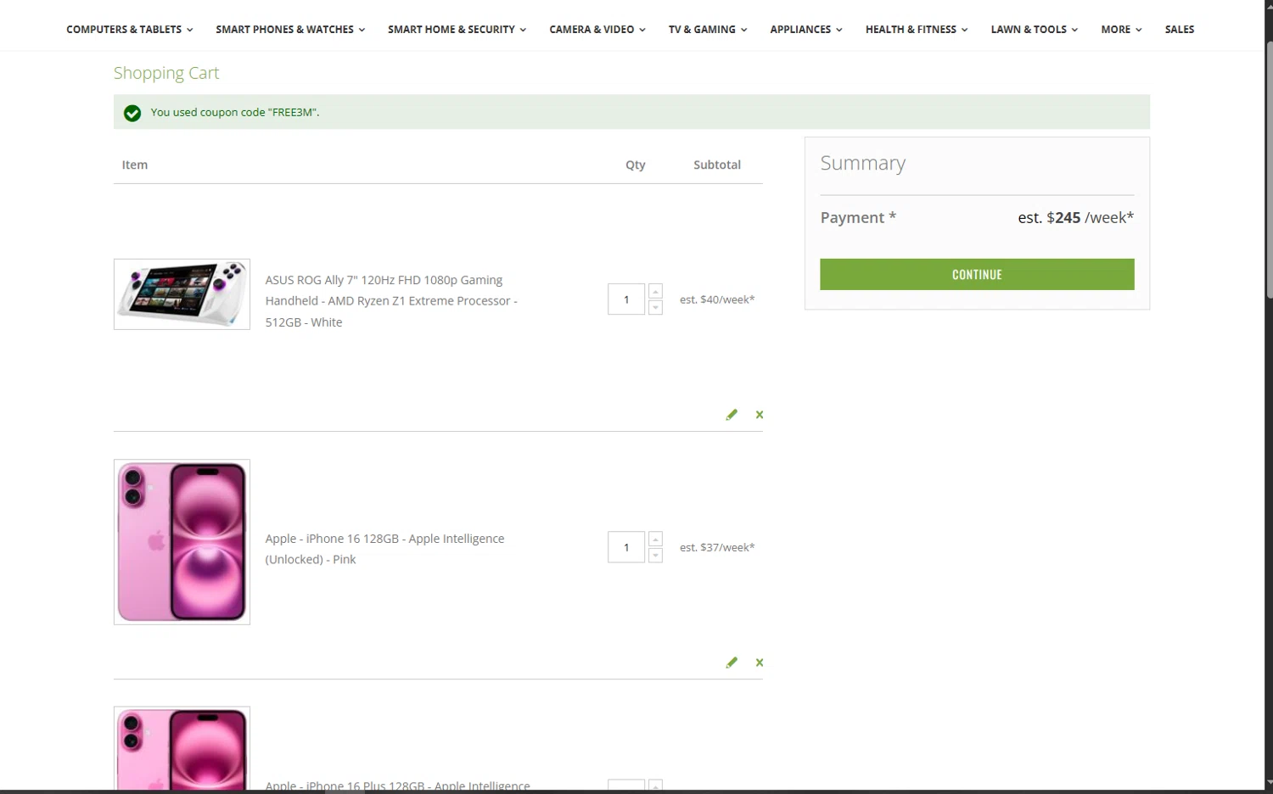Click the 'est. $37/week*' subtotal
The width and height of the screenshot is (1273, 794).
point(717,547)
